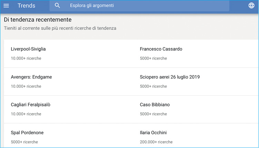Select '5000+ ricerche' under Sciopero aerei

coord(153,86)
